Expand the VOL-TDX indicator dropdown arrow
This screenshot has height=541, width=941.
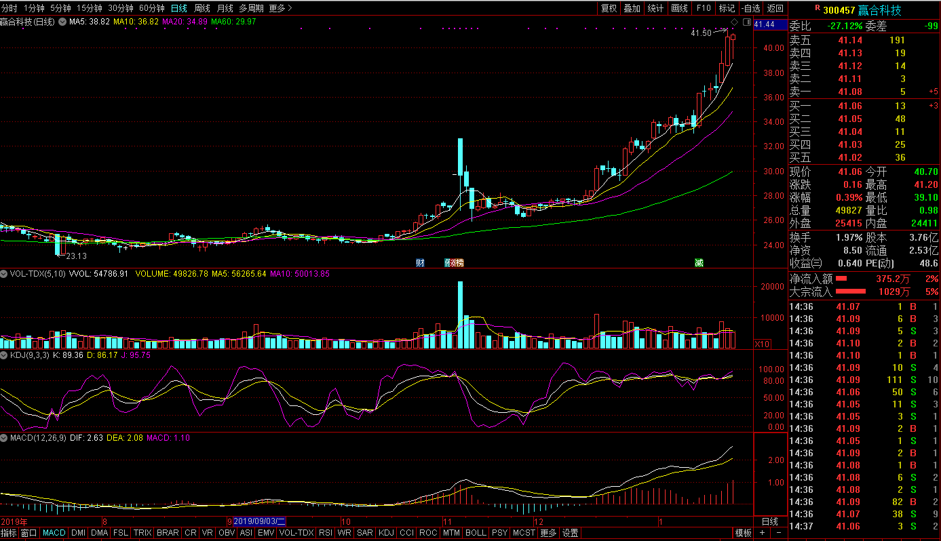[x=4, y=274]
